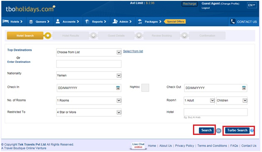Screen dimensions: 262x152
Task: Click the umbrella icon in Packages menu
Action: pyautogui.click(x=140, y=21)
